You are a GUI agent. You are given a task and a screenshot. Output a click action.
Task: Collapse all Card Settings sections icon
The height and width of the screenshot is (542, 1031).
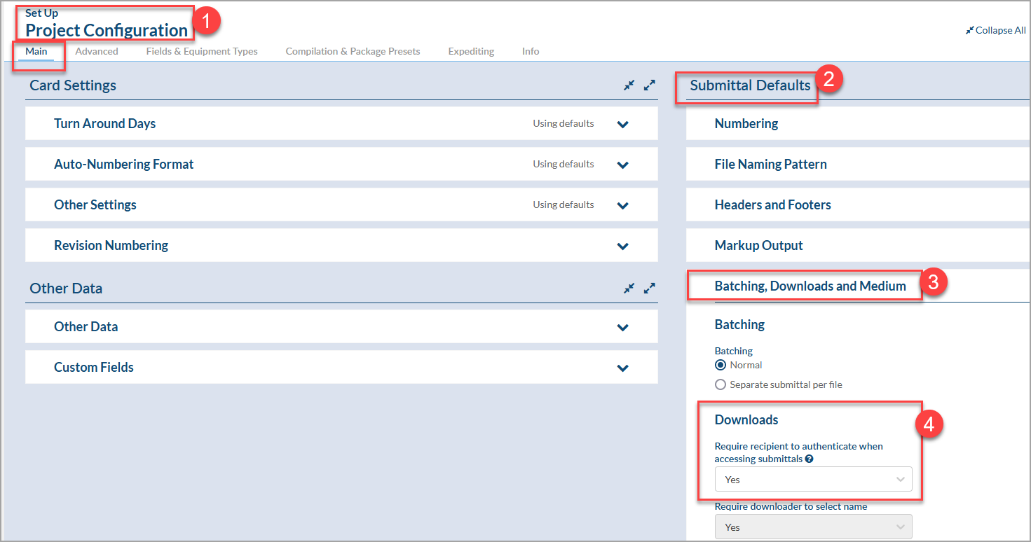point(629,85)
